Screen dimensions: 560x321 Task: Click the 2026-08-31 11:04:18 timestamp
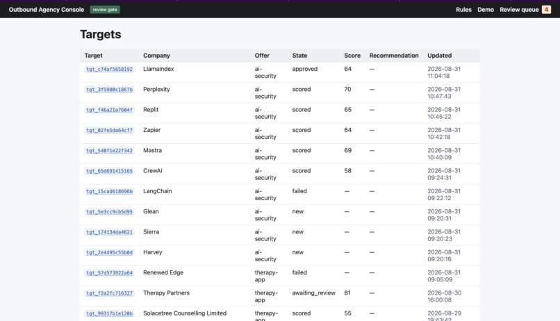[x=444, y=72]
